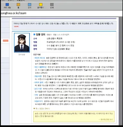Select the blue 논리 추론 skill heading
Viewport: 123px width, 127px height.
[x=38, y=88]
